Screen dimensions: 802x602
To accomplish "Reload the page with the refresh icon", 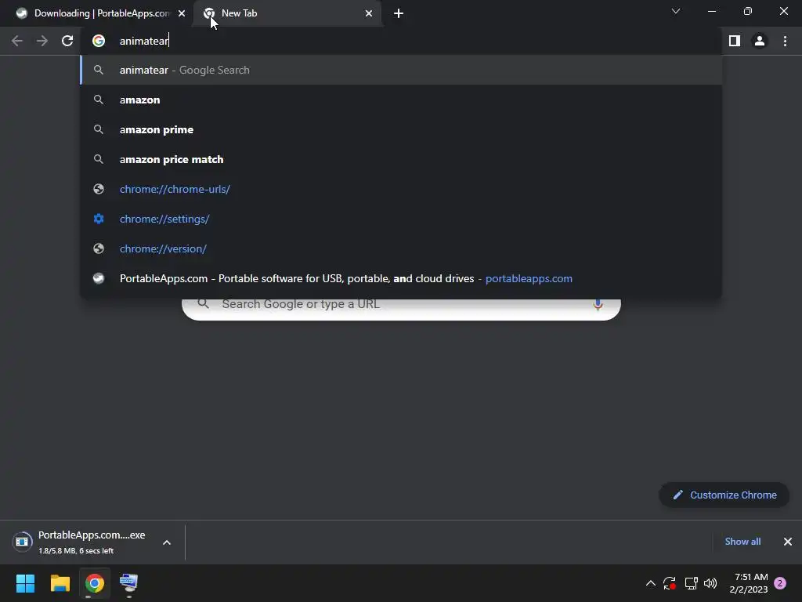I will (x=67, y=41).
